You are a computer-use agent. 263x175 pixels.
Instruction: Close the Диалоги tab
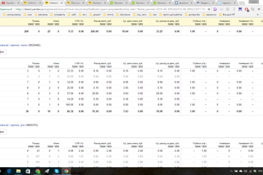(191, 3)
